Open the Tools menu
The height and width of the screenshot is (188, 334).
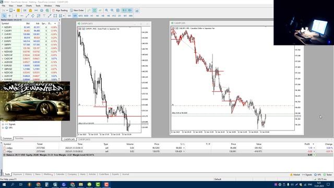click(x=38, y=6)
